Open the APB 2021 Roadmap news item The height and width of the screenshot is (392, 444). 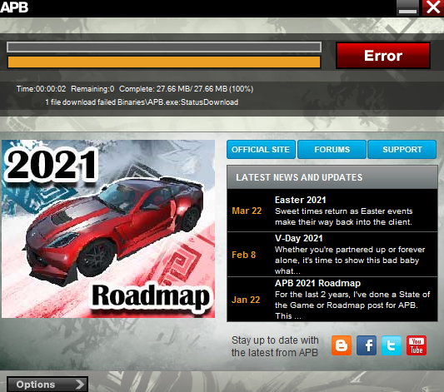tap(332, 300)
